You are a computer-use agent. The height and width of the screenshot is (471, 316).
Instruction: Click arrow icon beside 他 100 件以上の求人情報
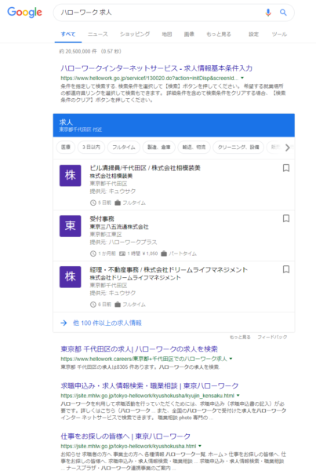[x=64, y=323]
